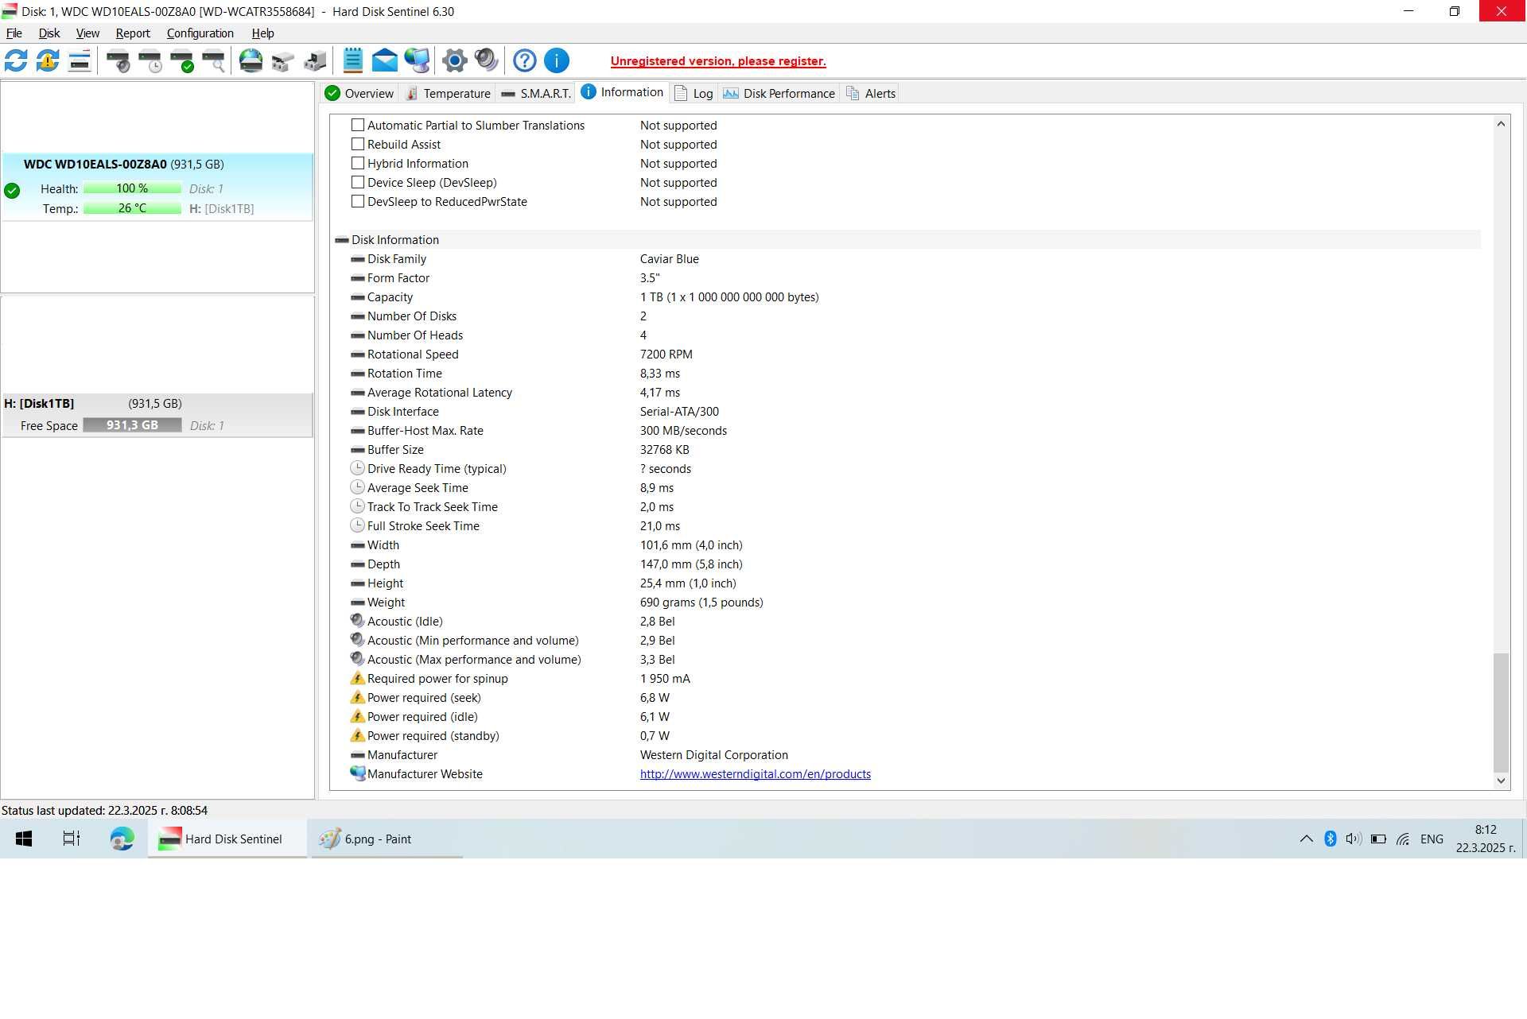Click the Manufacturer Website globe icon
The image size is (1527, 1019).
pyautogui.click(x=358, y=773)
